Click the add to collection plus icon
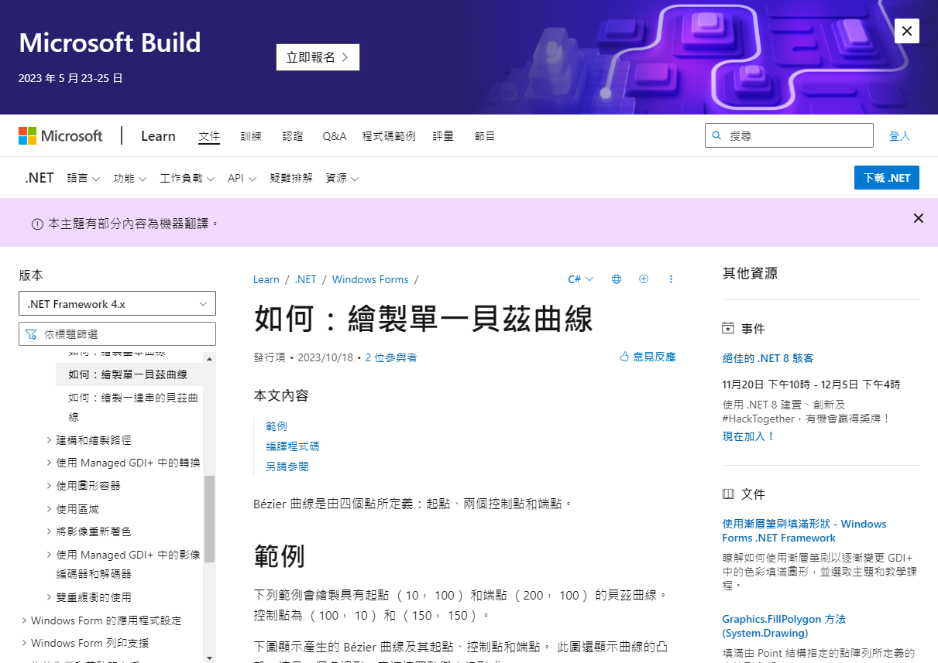The height and width of the screenshot is (663, 938). pyautogui.click(x=644, y=279)
